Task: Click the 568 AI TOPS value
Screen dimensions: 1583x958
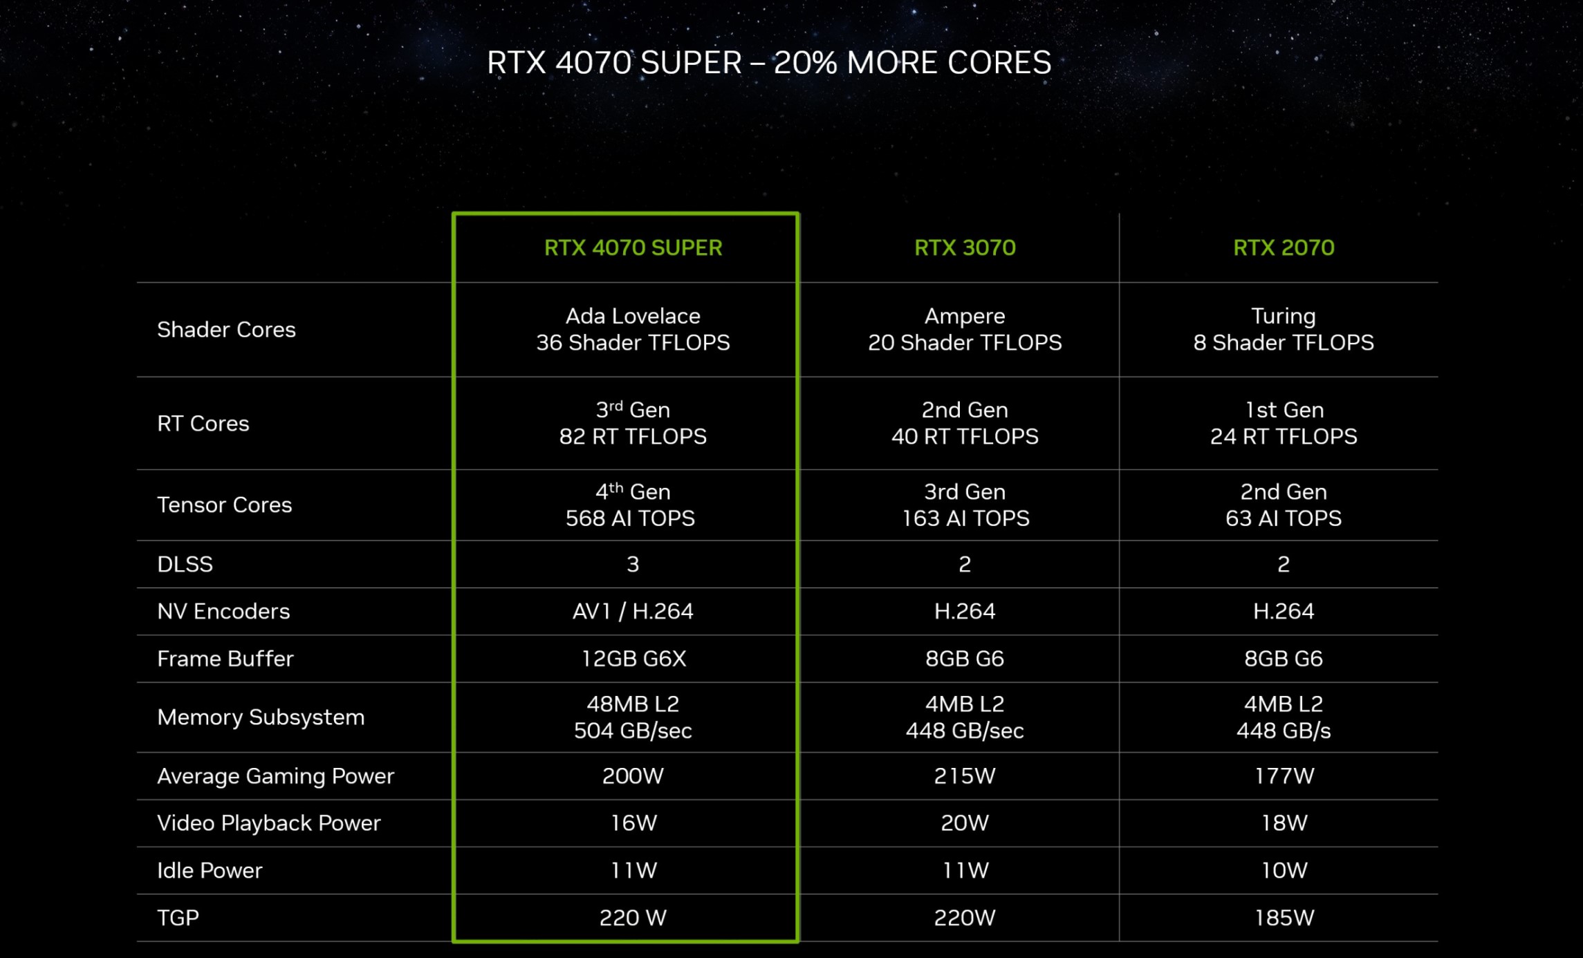Action: point(630,518)
